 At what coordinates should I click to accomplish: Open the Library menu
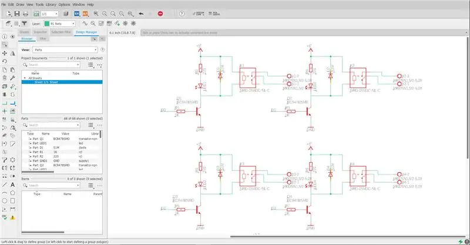pyautogui.click(x=51, y=5)
